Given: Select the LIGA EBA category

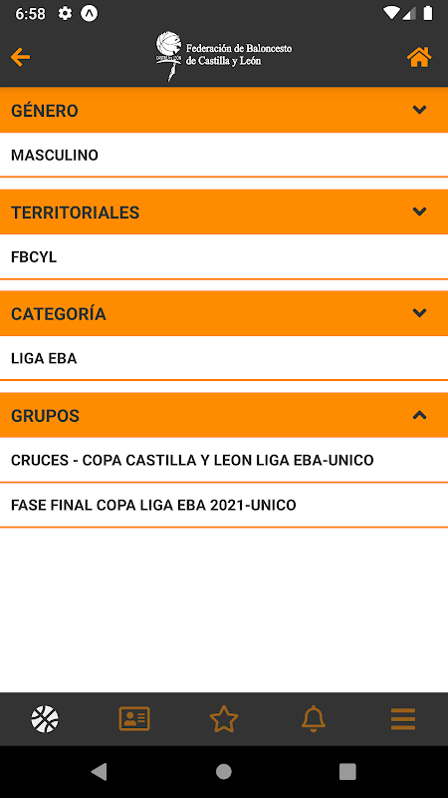Looking at the screenshot, I should (x=224, y=358).
